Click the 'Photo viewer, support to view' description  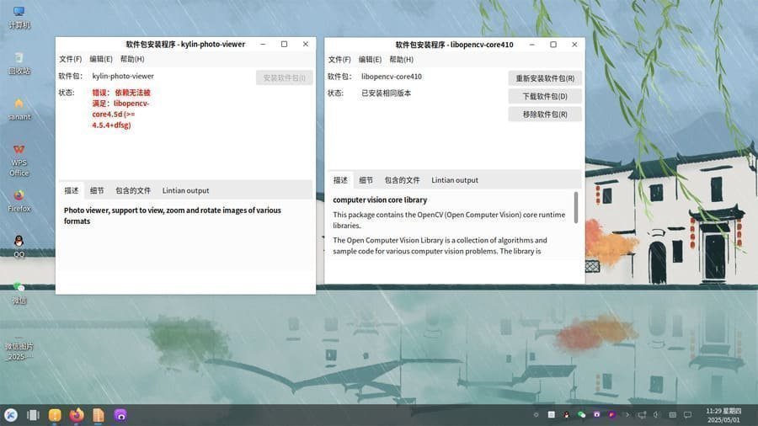pyautogui.click(x=173, y=216)
